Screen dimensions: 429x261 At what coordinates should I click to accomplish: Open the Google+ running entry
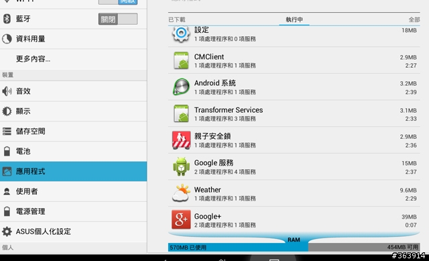click(294, 219)
